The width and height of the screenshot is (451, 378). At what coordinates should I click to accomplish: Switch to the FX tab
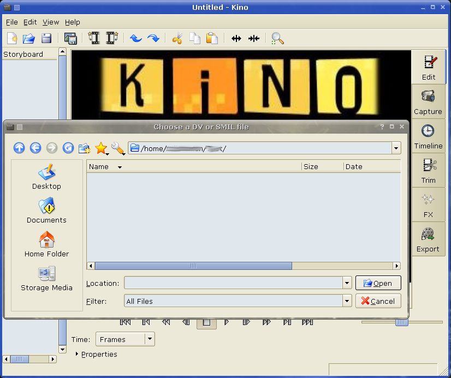pyautogui.click(x=428, y=205)
